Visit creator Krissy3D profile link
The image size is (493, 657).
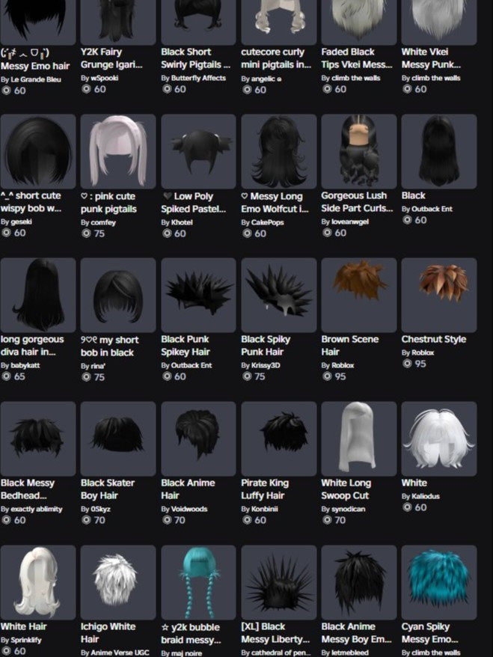[266, 365]
